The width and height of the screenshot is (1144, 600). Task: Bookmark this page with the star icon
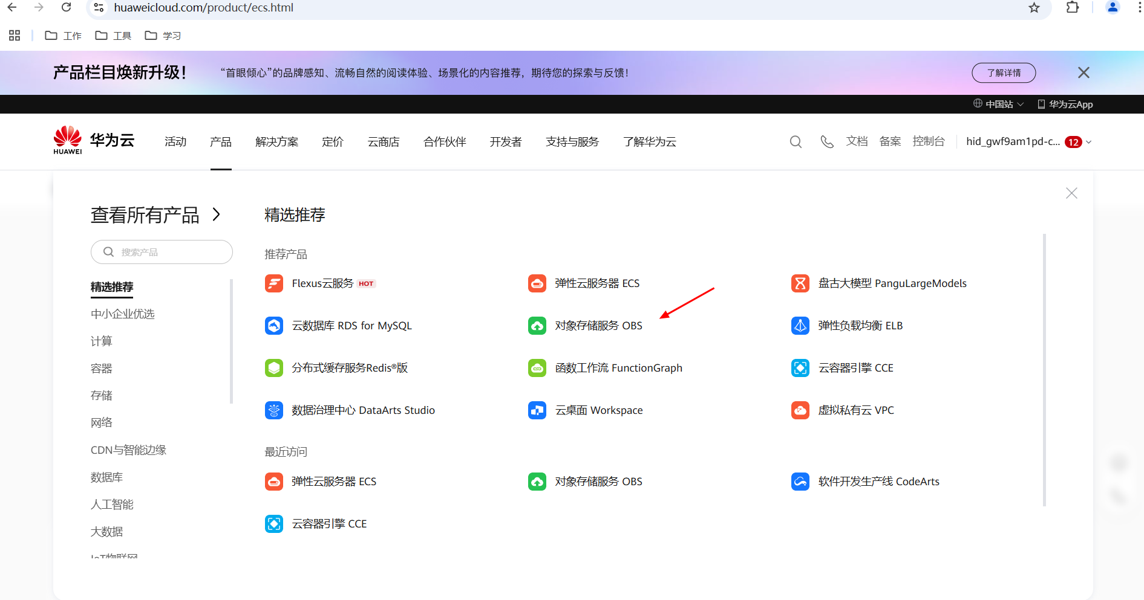(1034, 8)
